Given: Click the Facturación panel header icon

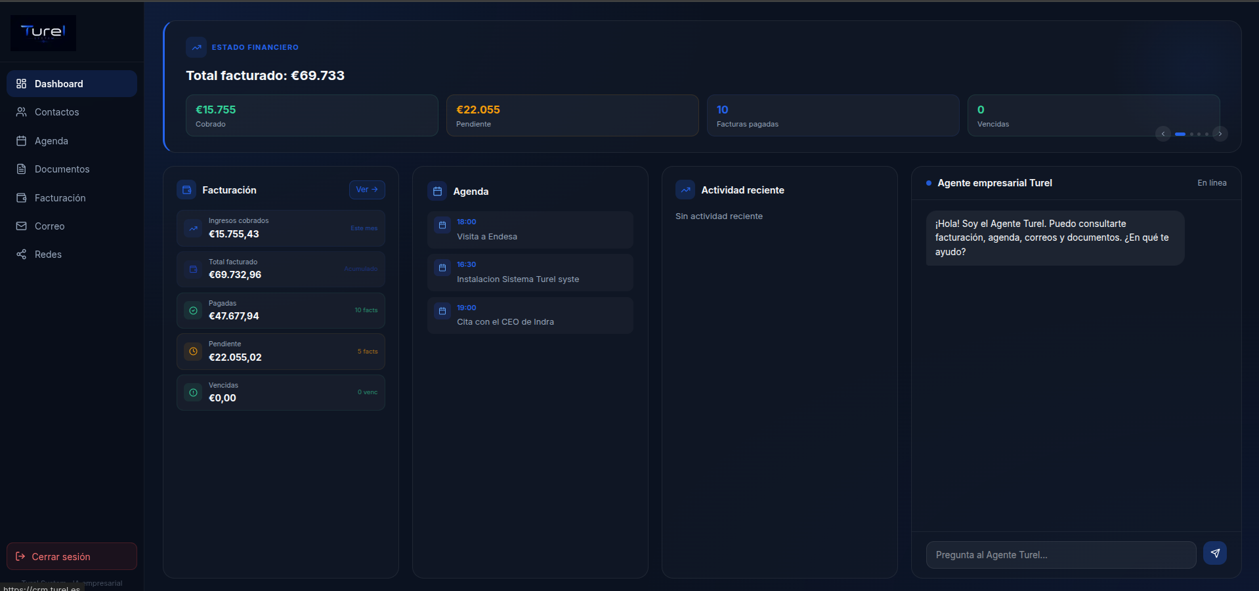Looking at the screenshot, I should [187, 190].
